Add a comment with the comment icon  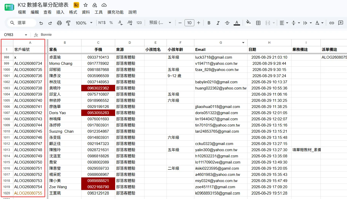click(x=341, y=23)
